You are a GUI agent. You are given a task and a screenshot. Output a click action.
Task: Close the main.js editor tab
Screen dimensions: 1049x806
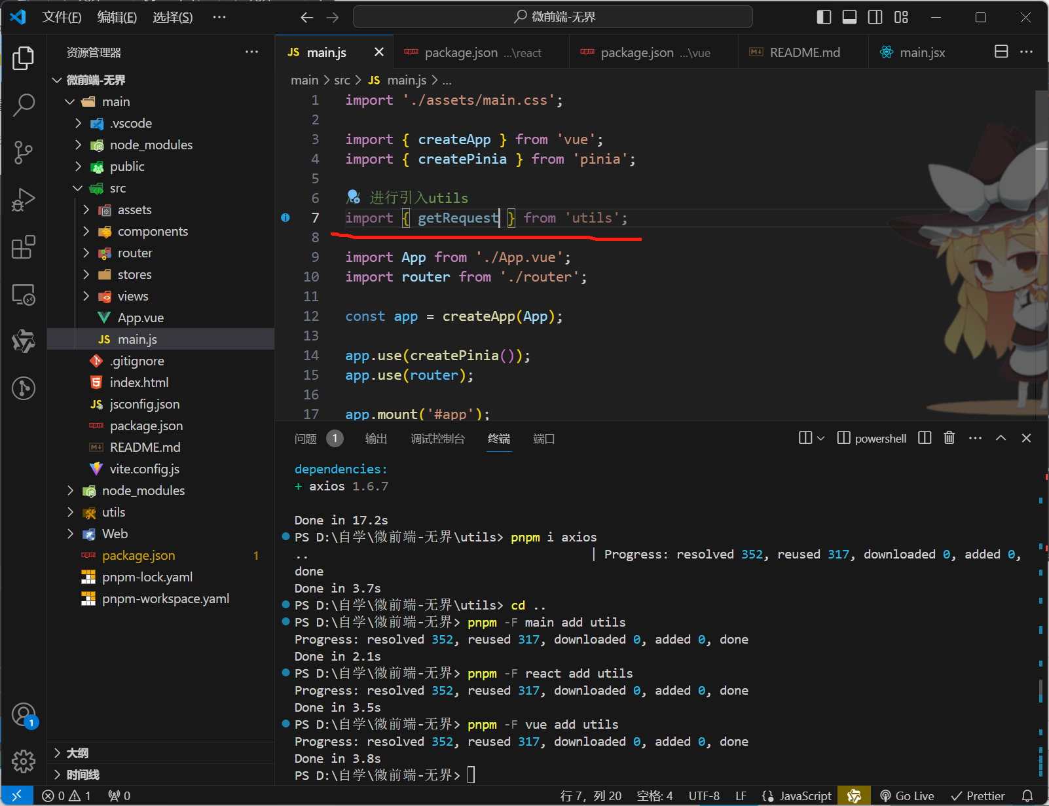(379, 52)
